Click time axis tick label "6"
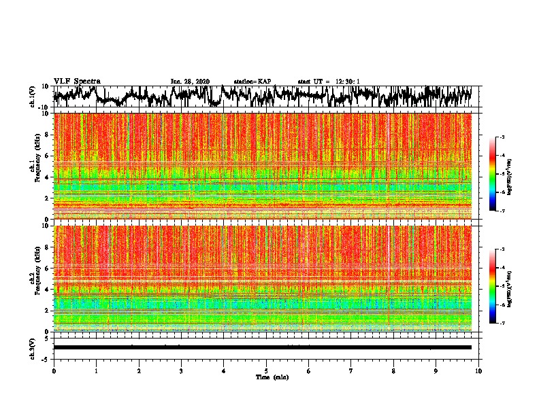Image resolution: width=539 pixels, height=416 pixels. 309,371
